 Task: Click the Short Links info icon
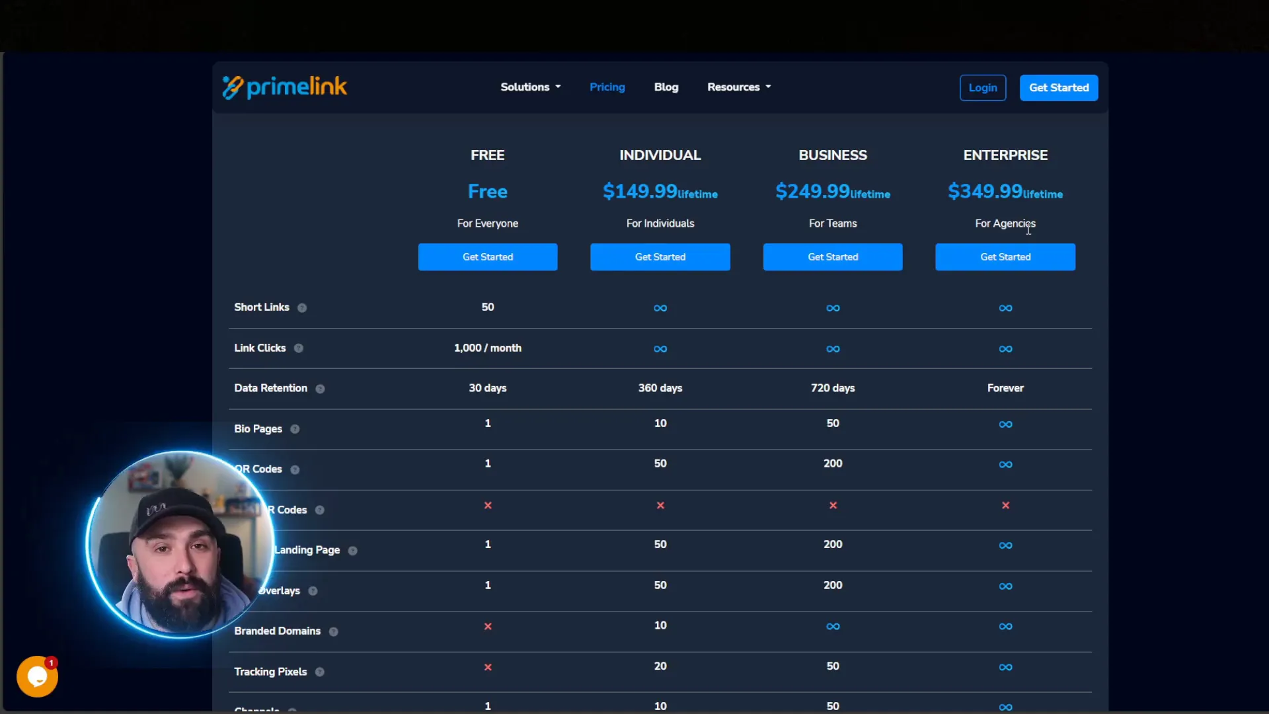click(302, 308)
